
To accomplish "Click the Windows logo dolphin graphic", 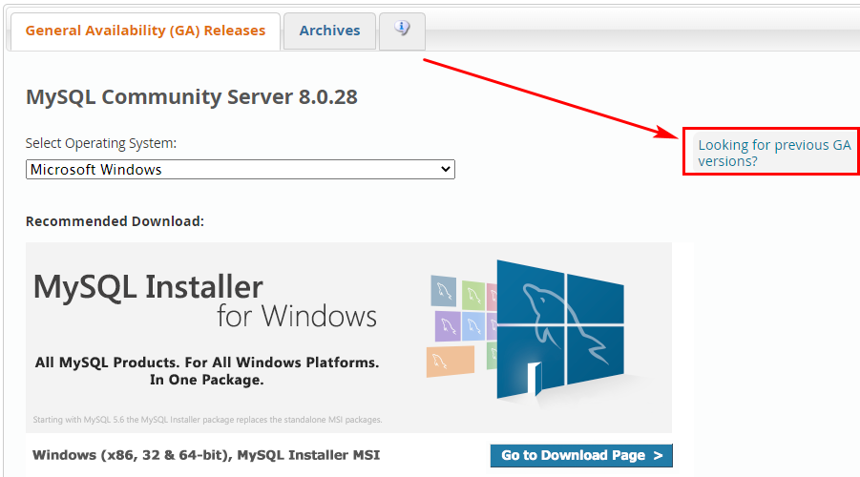I will pos(559,330).
